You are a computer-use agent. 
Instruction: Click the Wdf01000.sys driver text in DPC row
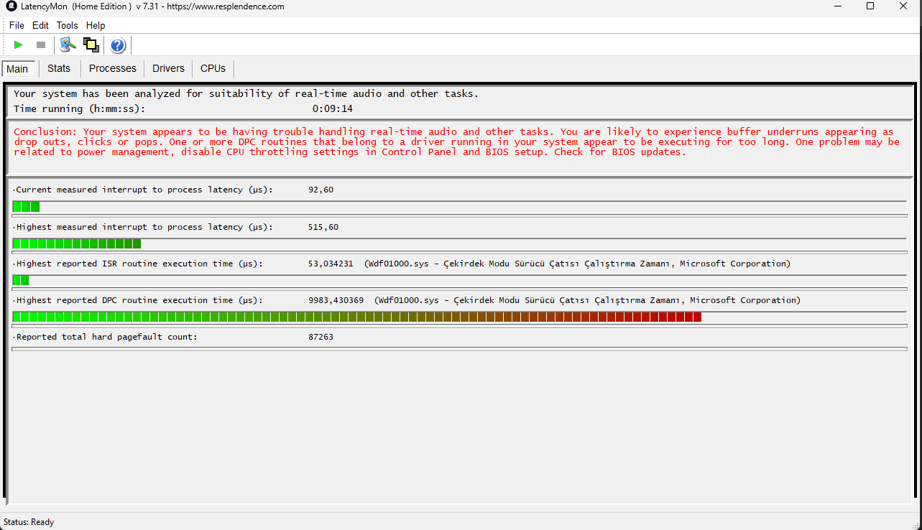tap(587, 300)
